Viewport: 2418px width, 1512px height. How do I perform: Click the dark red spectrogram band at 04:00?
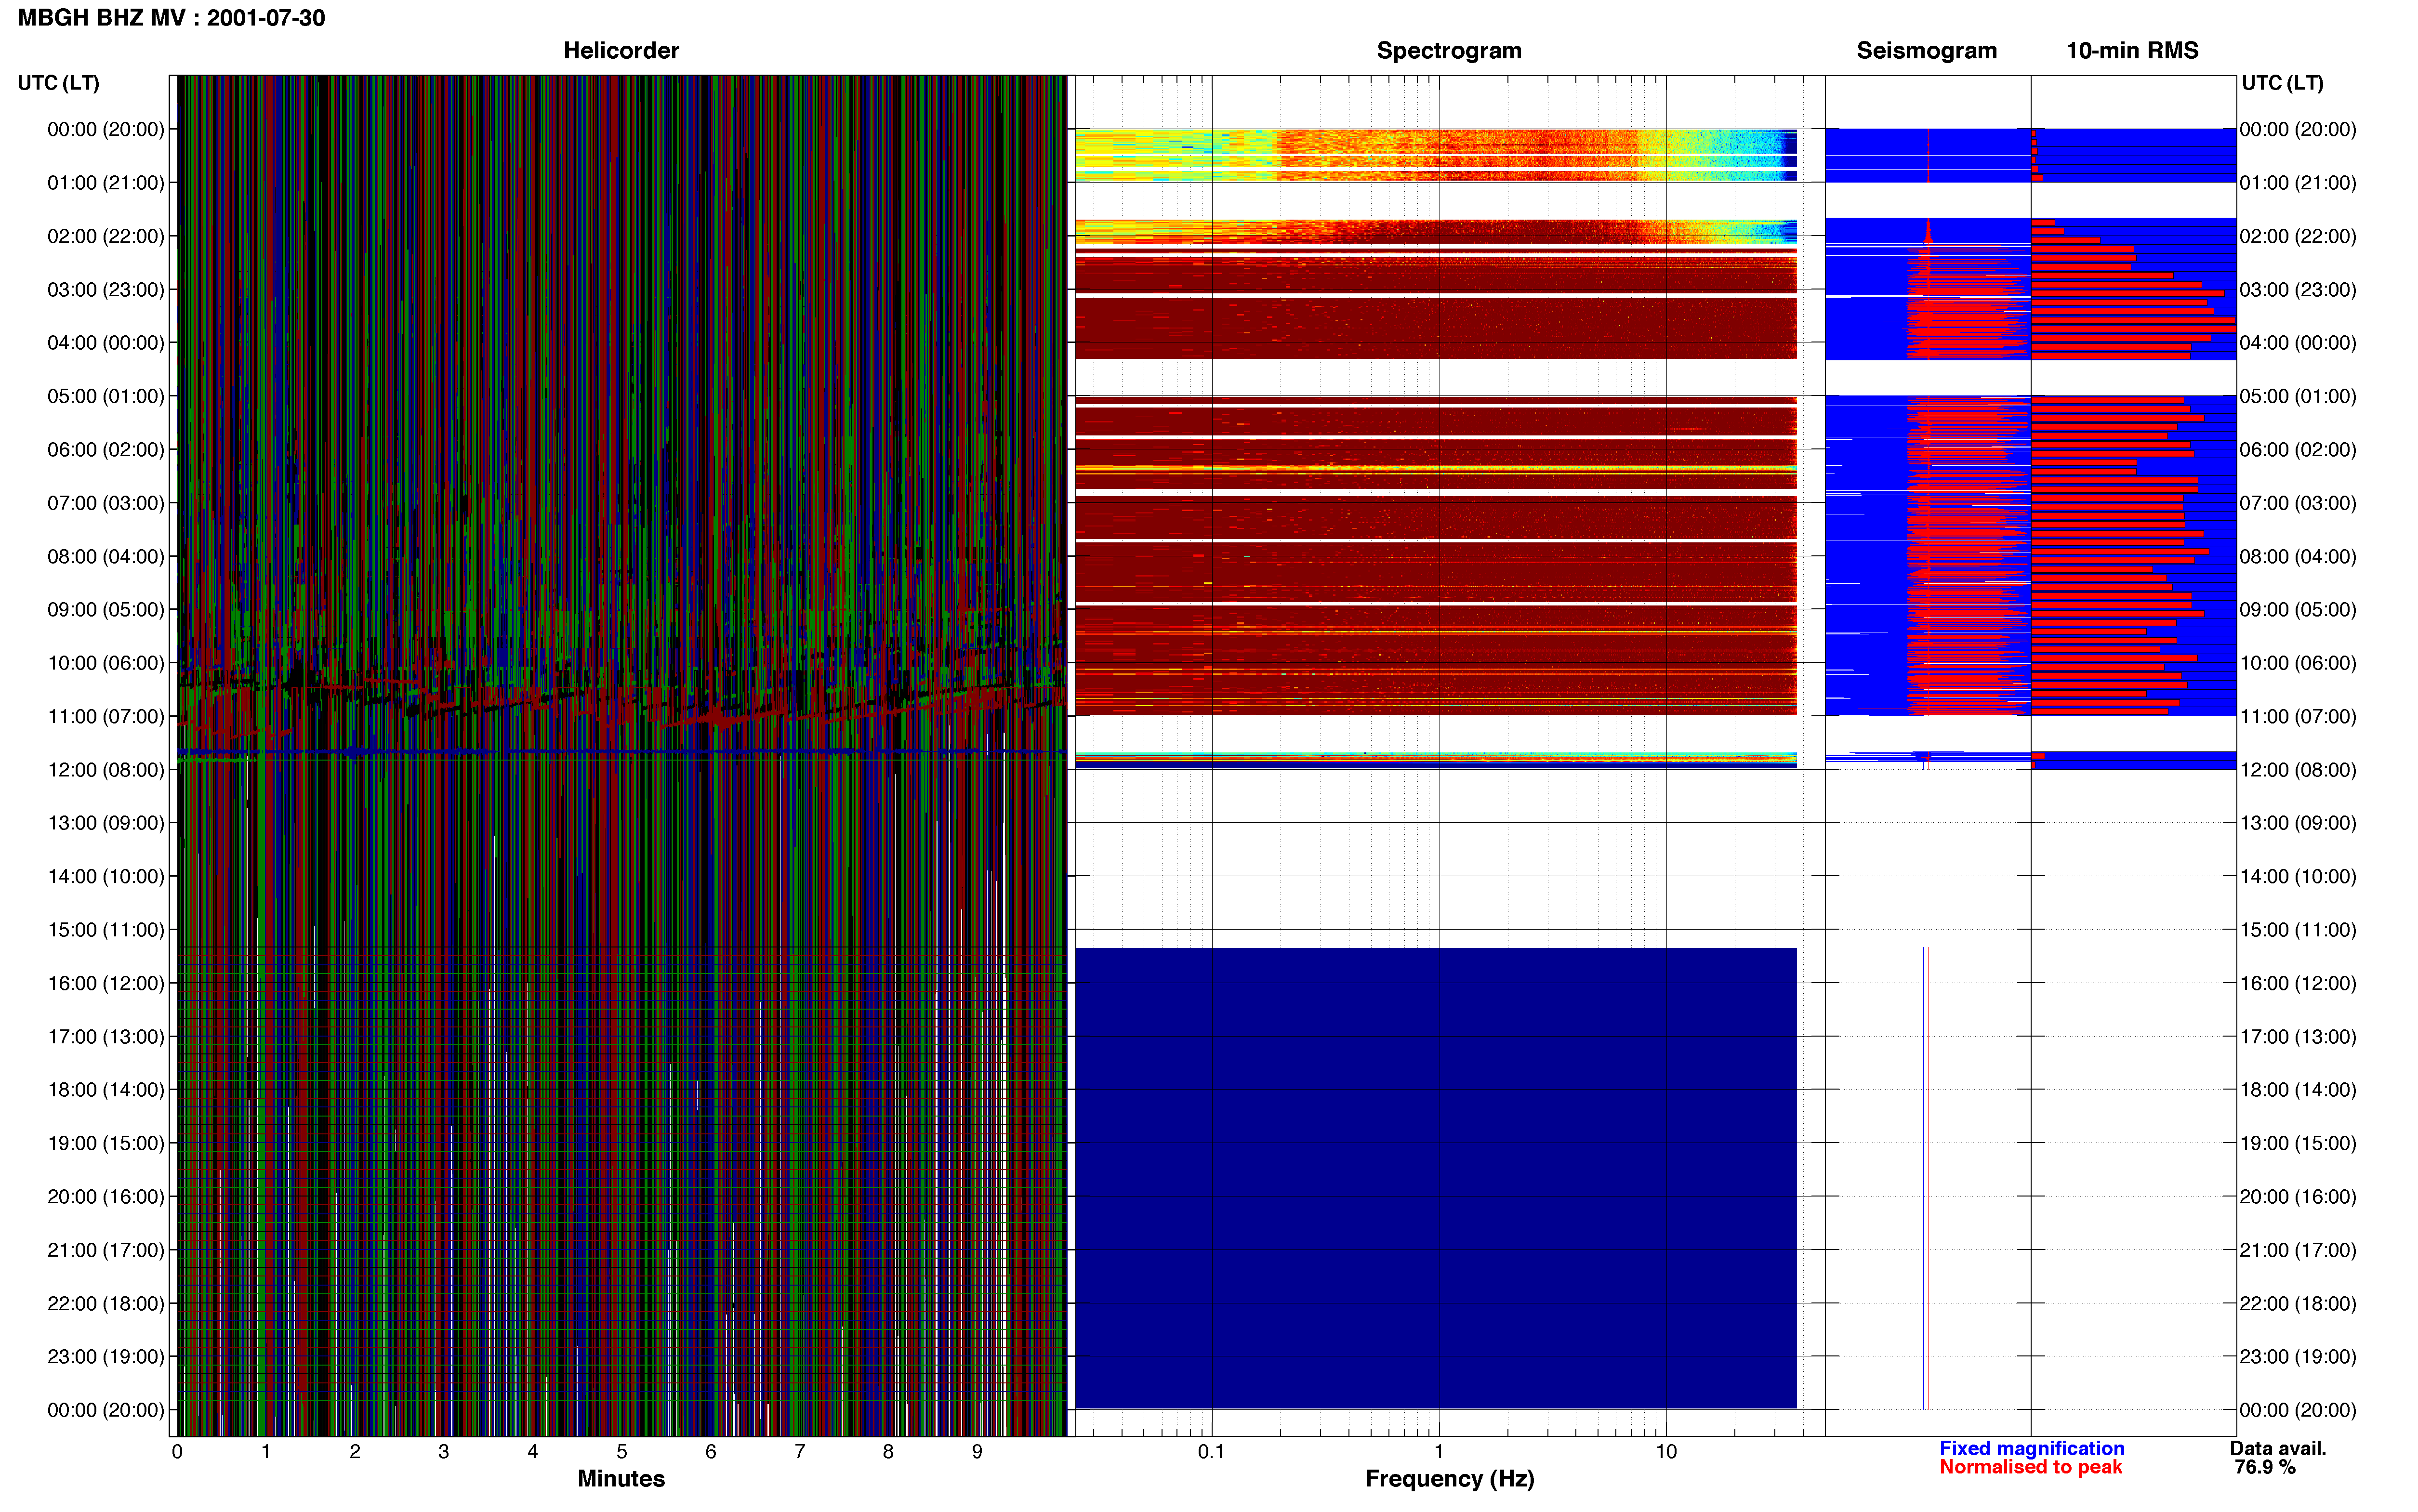1435,328
